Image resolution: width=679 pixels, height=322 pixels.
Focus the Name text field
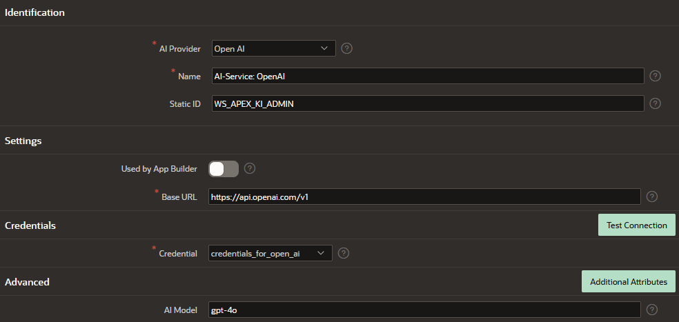click(428, 76)
